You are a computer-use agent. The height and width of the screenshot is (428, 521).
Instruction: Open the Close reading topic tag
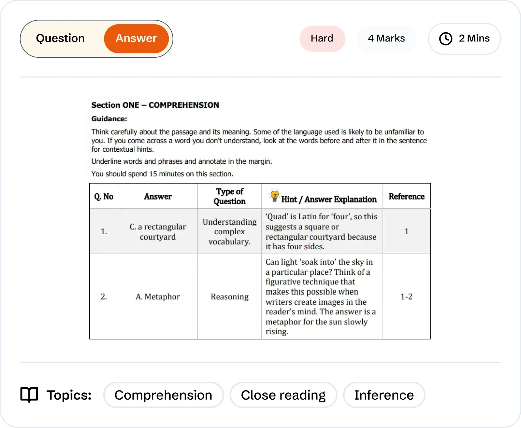pyautogui.click(x=283, y=395)
